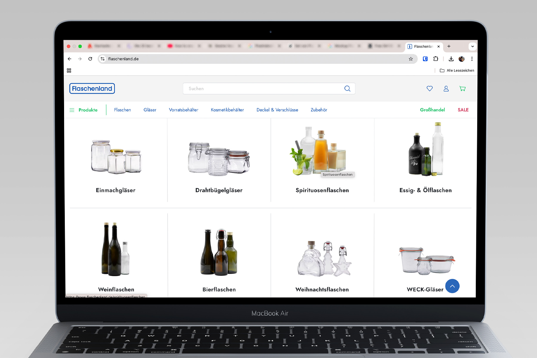Visit the SALE link

coord(463,110)
